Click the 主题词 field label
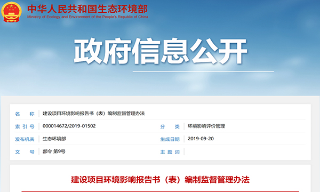 [x=170, y=152]
